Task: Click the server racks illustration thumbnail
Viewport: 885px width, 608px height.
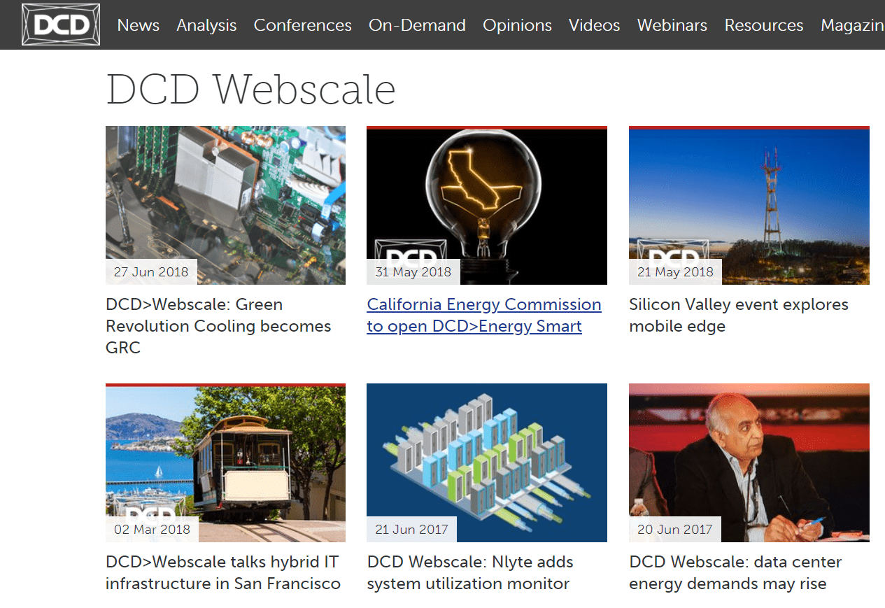Action: click(487, 462)
